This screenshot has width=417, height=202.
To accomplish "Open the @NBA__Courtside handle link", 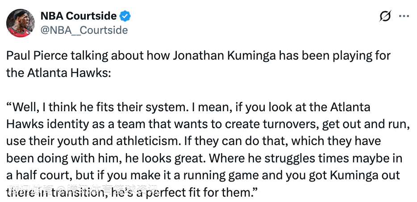I will coord(84,30).
